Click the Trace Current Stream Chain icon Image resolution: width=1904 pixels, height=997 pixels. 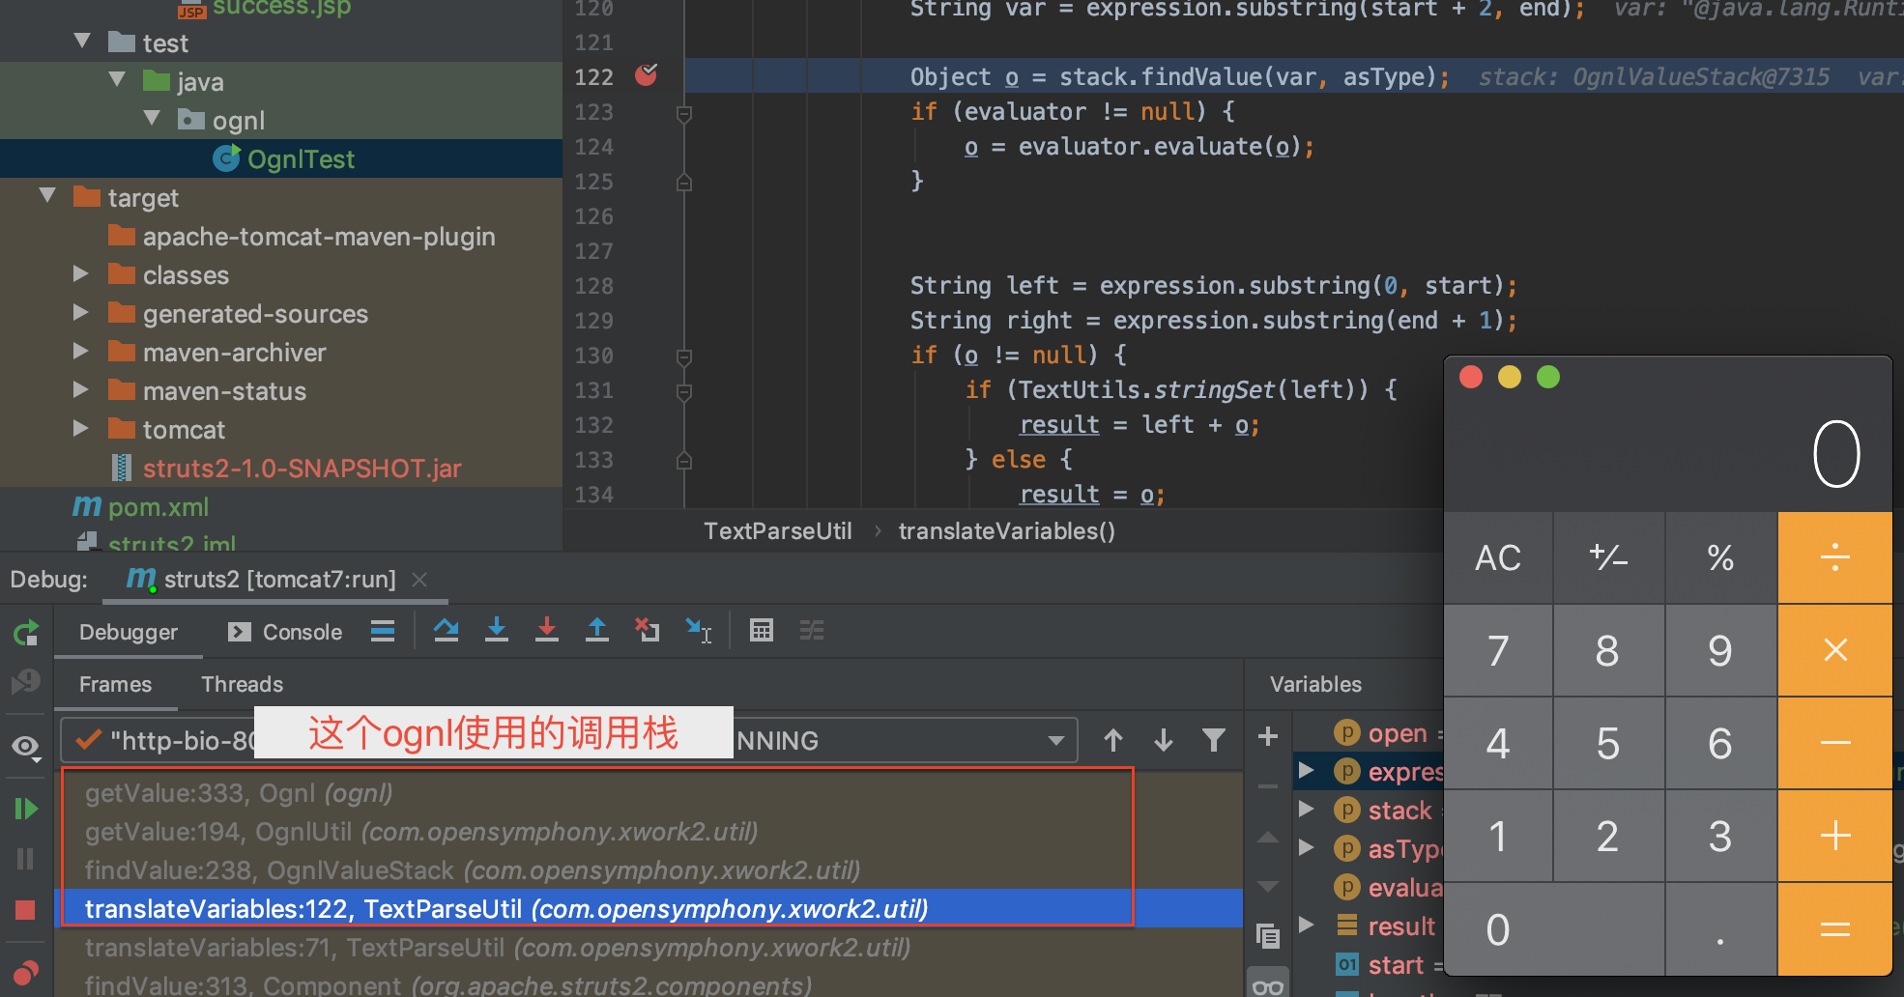pos(812,631)
